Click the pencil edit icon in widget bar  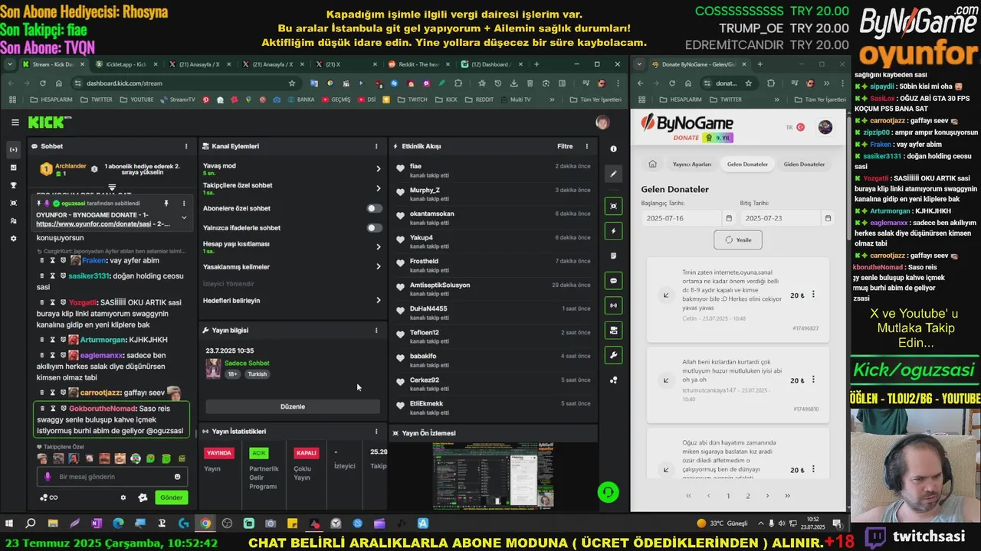tap(613, 174)
